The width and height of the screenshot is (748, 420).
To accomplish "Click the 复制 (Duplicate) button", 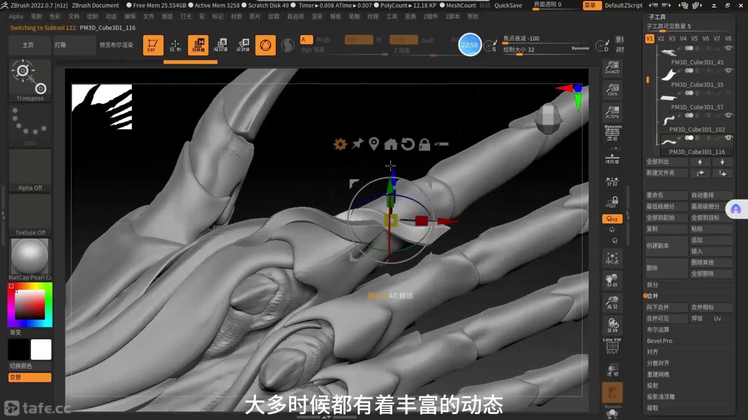I will coord(665,229).
